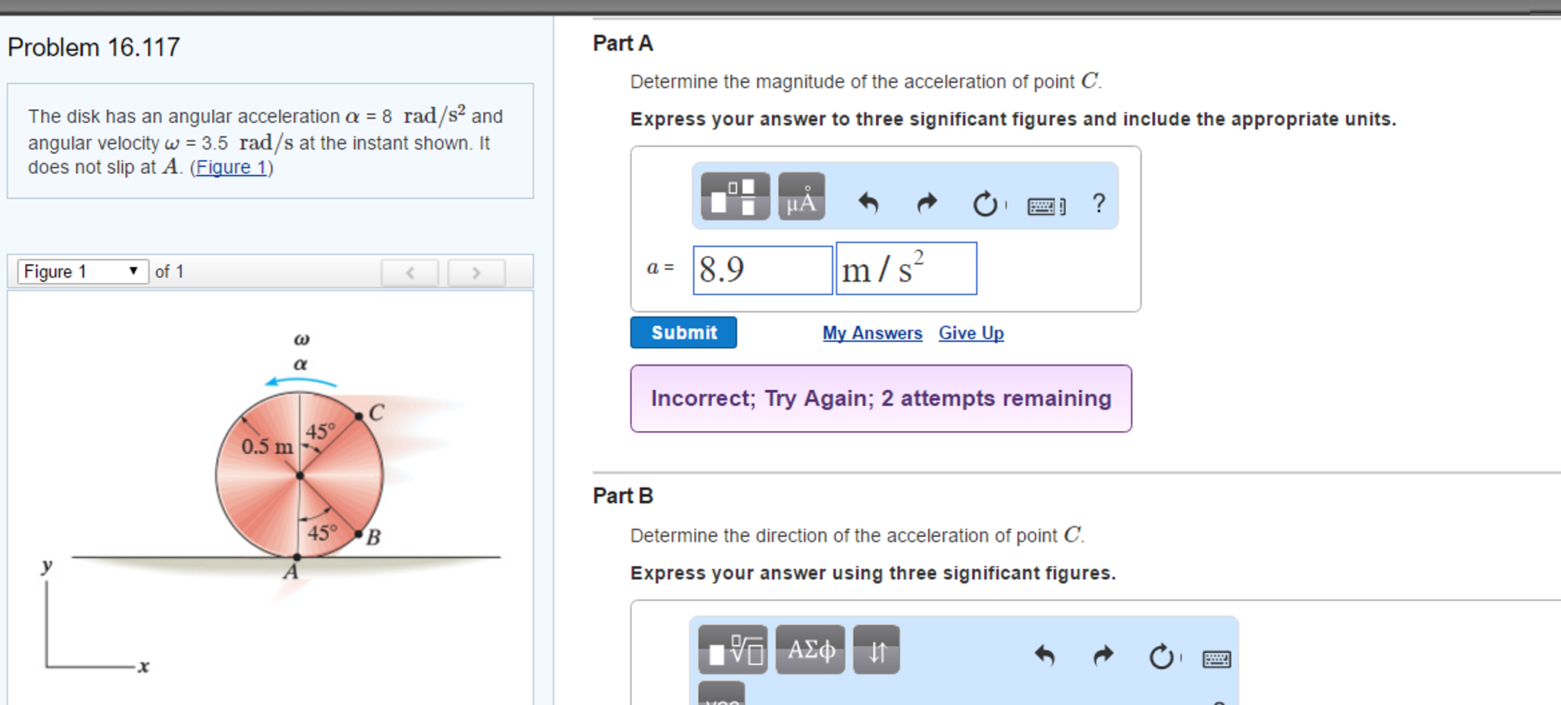
Task: Open Part B math templates square-root icon
Action: (x=732, y=650)
